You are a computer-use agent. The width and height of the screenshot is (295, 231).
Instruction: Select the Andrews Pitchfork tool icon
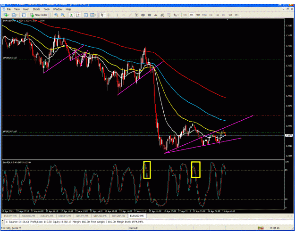click(162, 15)
